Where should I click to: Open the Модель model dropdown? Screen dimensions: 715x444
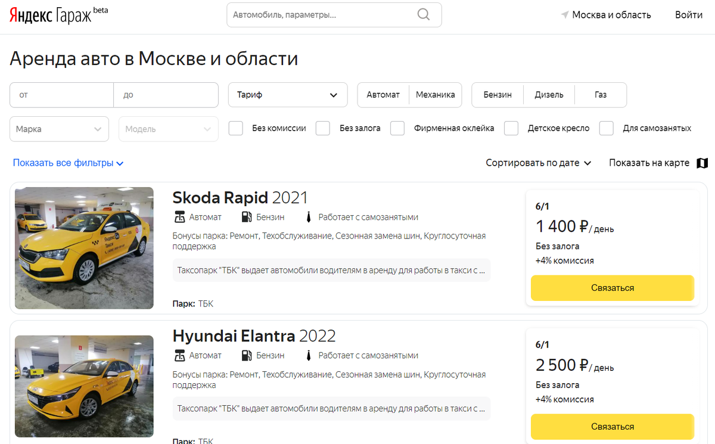click(x=168, y=129)
